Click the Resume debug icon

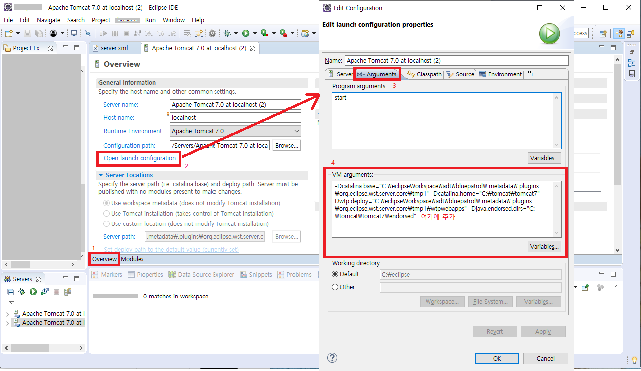103,33
